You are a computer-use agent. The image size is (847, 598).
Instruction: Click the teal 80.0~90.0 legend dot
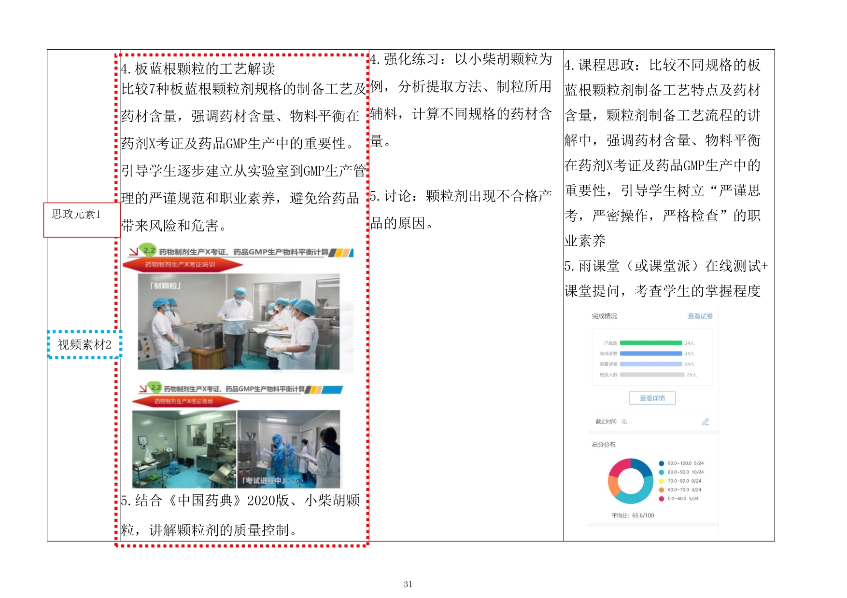661,472
